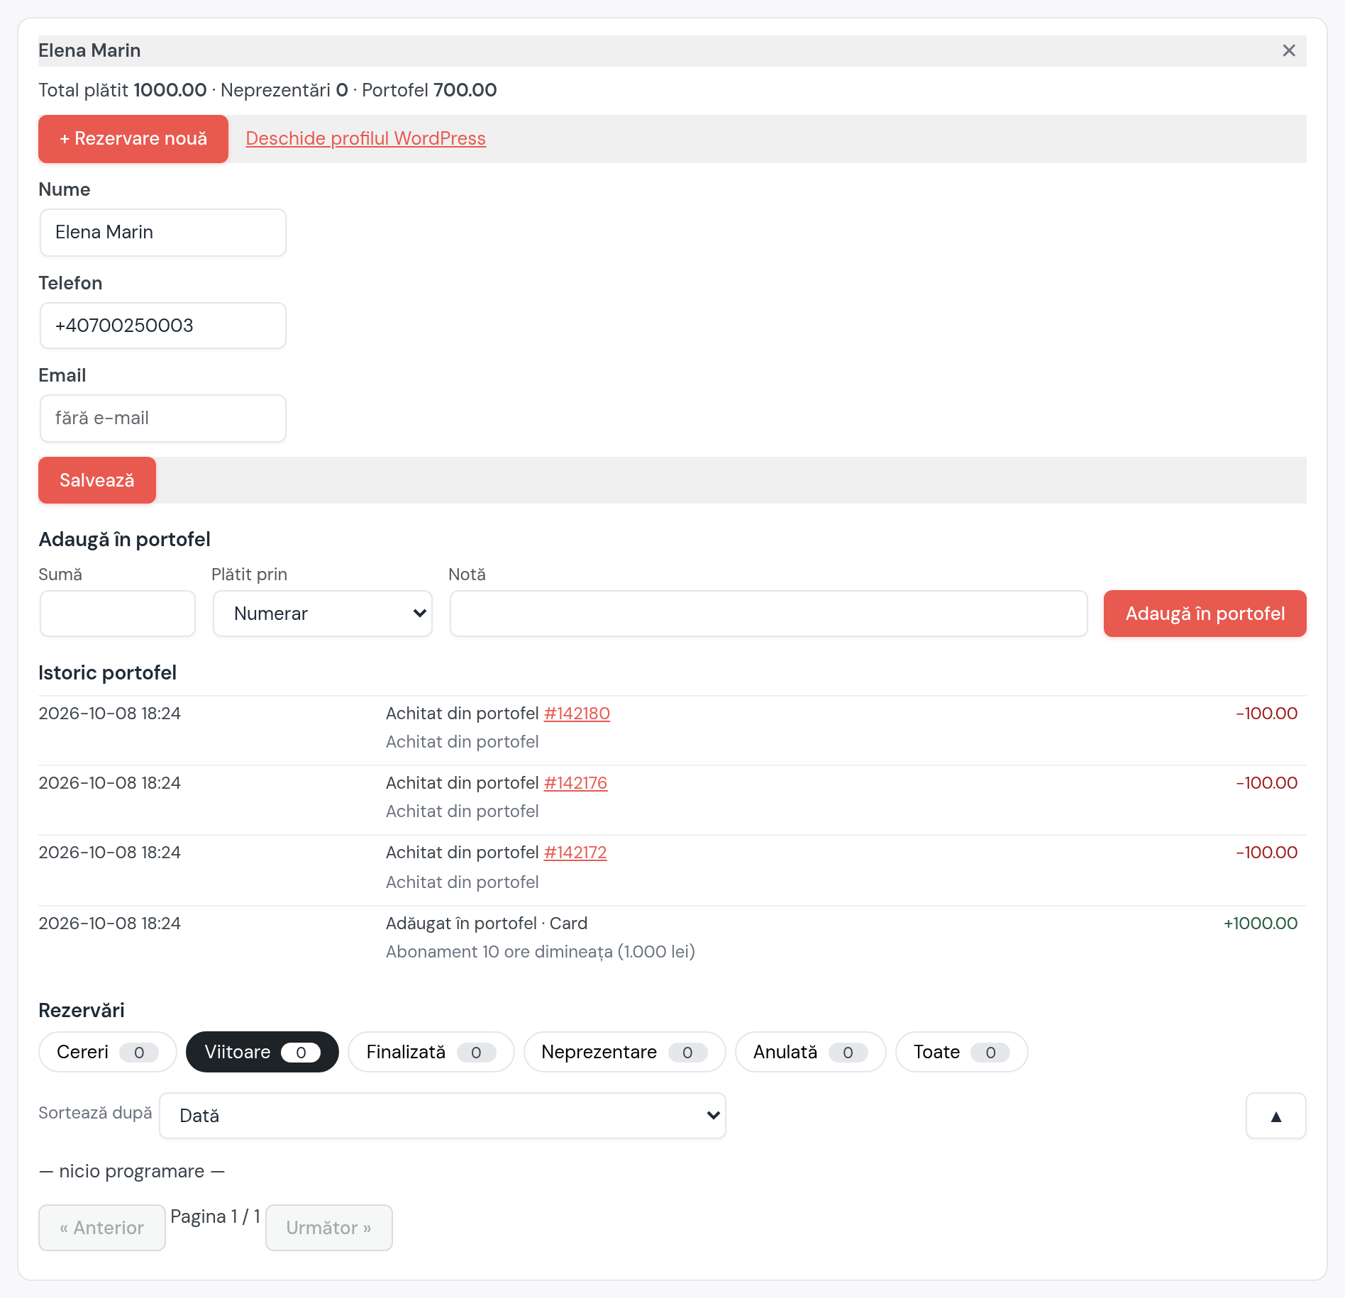Open the Deschide profilul WordPress link
Screen dimensions: 1345x1298
tap(365, 138)
